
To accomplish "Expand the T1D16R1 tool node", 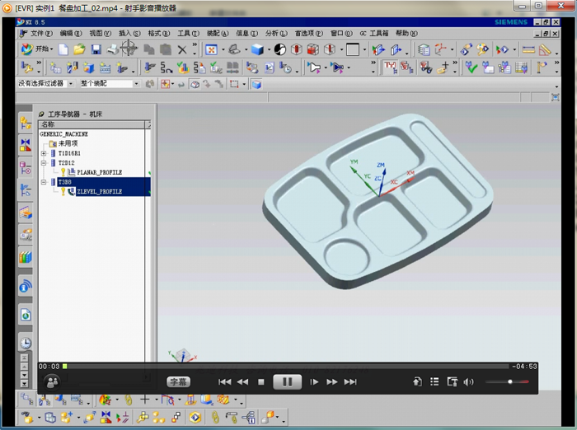I will pyautogui.click(x=44, y=153).
